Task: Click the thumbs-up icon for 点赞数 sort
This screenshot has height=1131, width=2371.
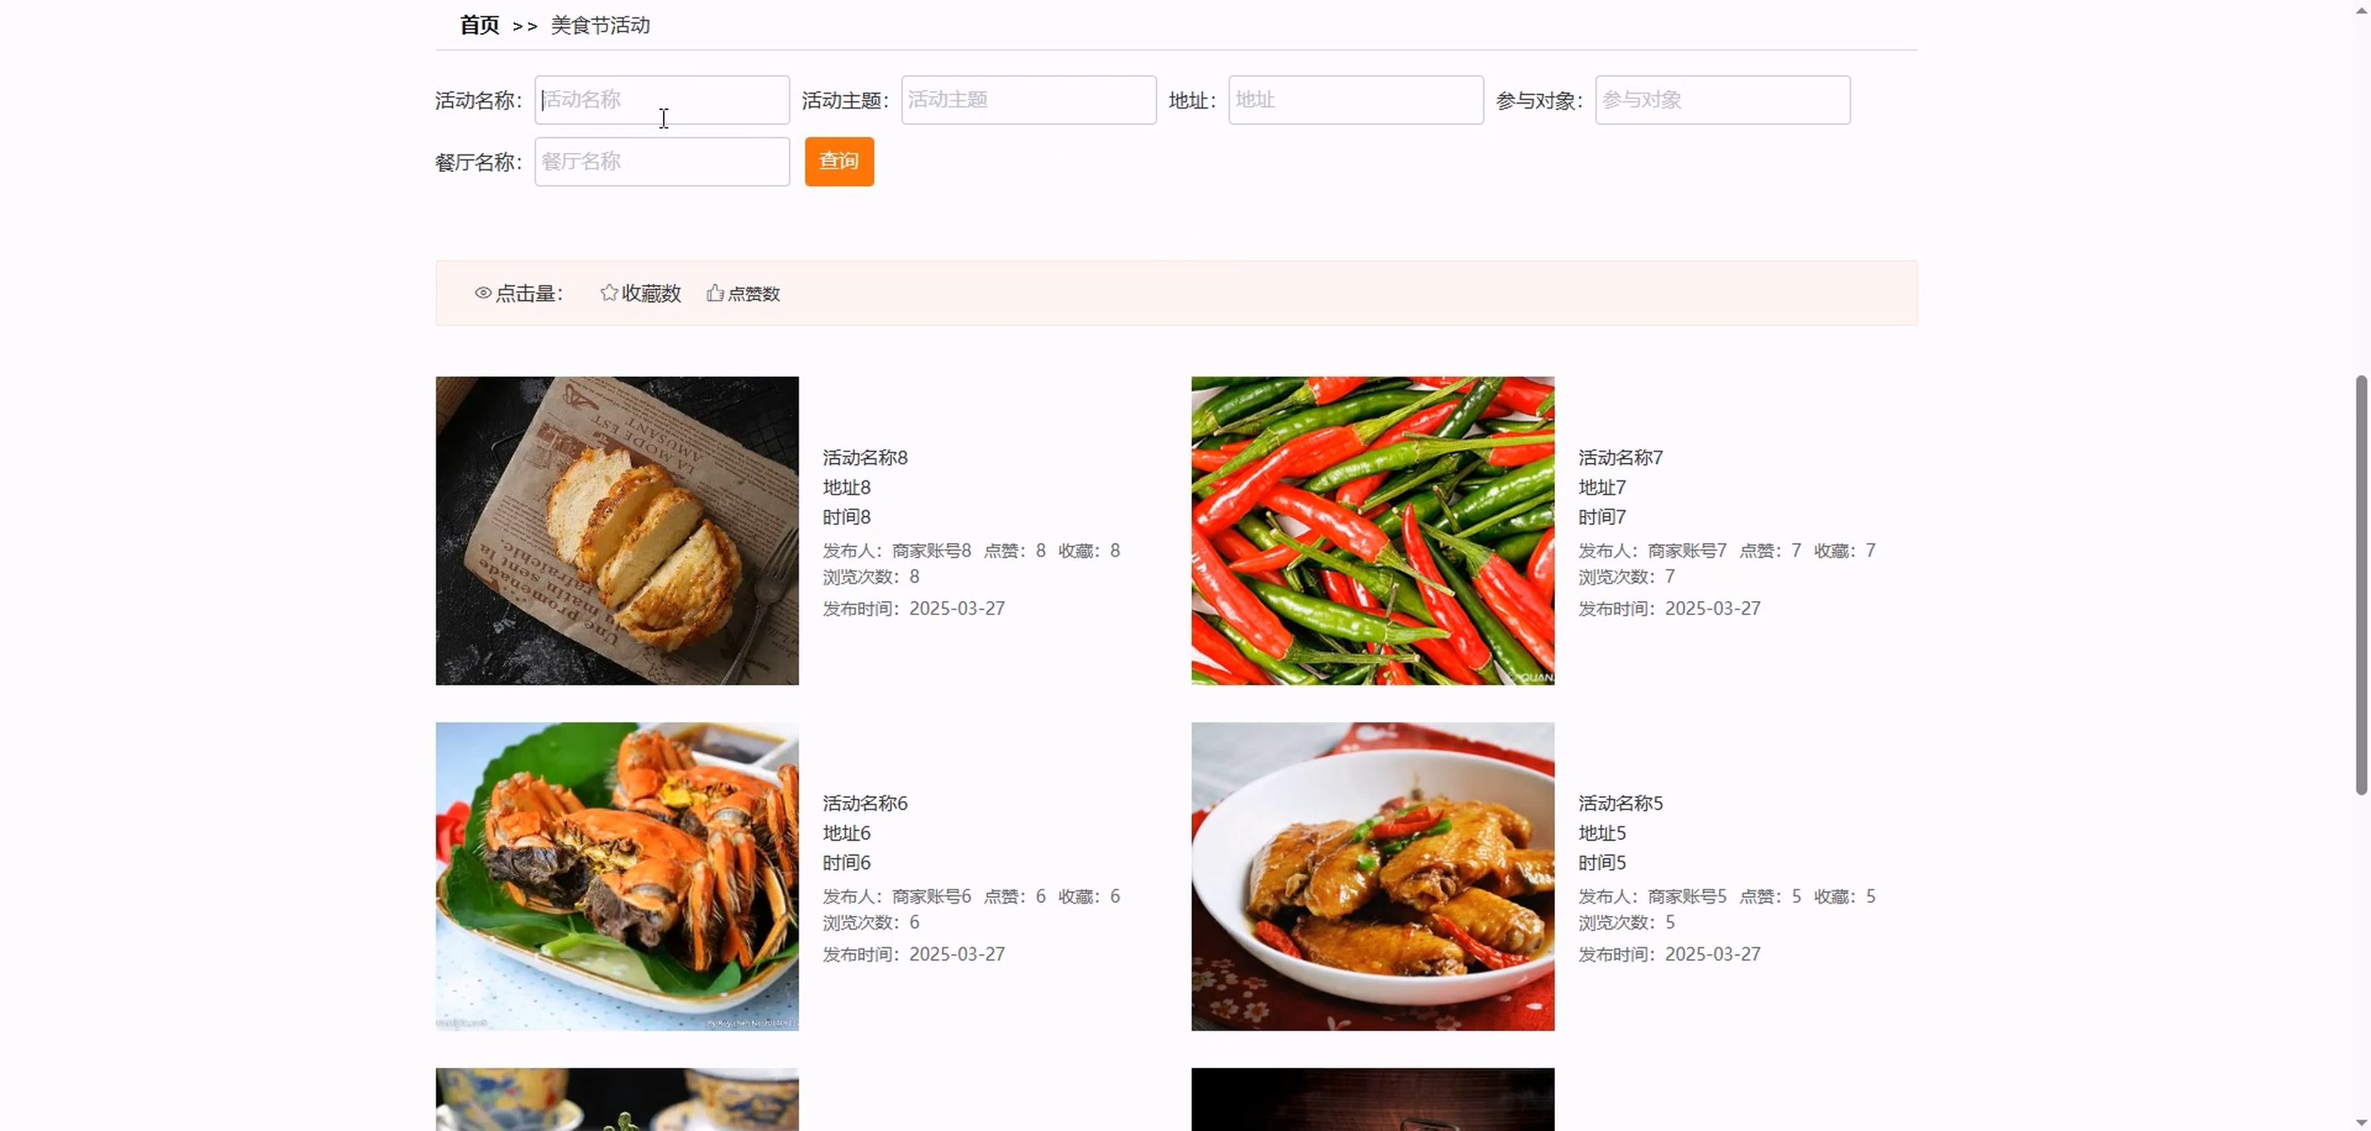Action: pos(714,293)
